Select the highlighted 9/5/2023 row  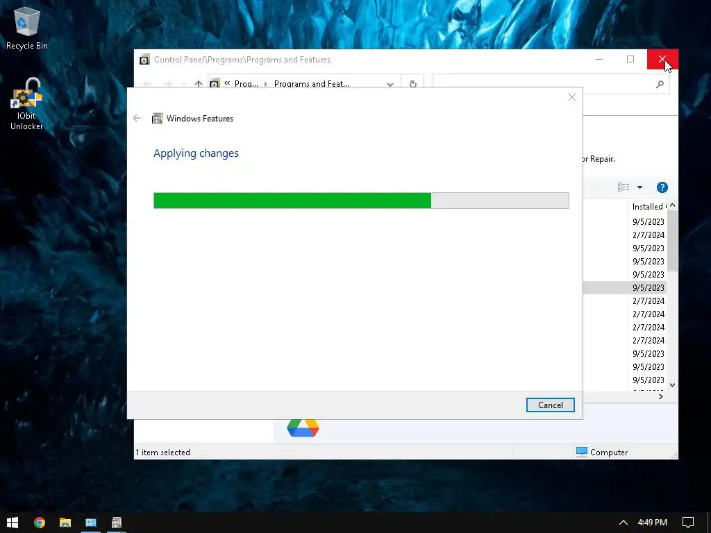pos(625,288)
